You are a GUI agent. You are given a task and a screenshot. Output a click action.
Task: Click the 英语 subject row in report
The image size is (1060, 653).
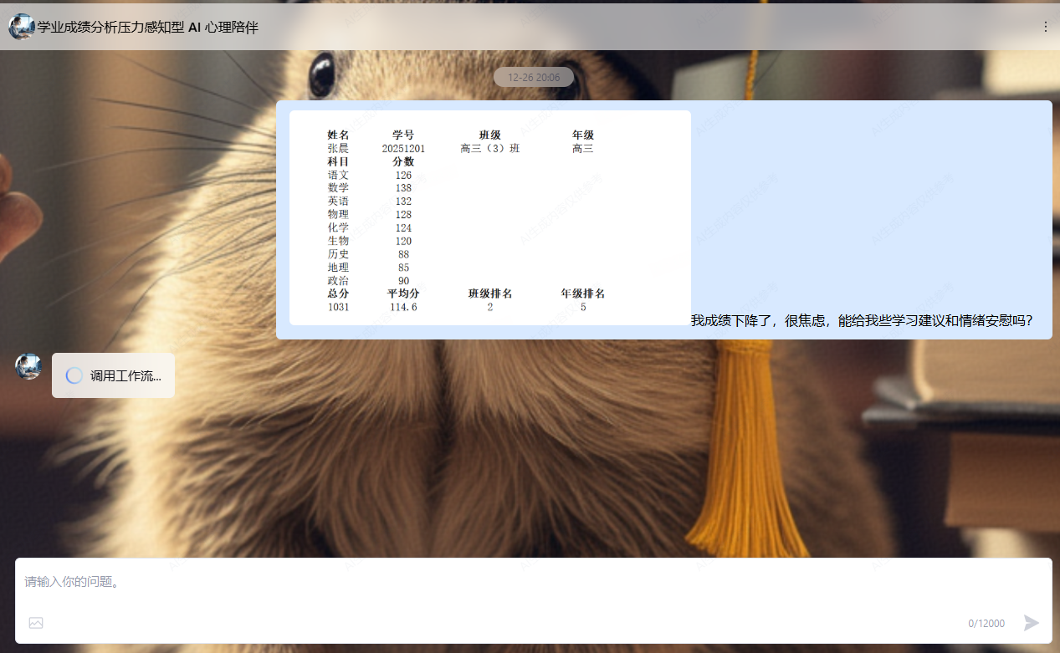point(370,202)
